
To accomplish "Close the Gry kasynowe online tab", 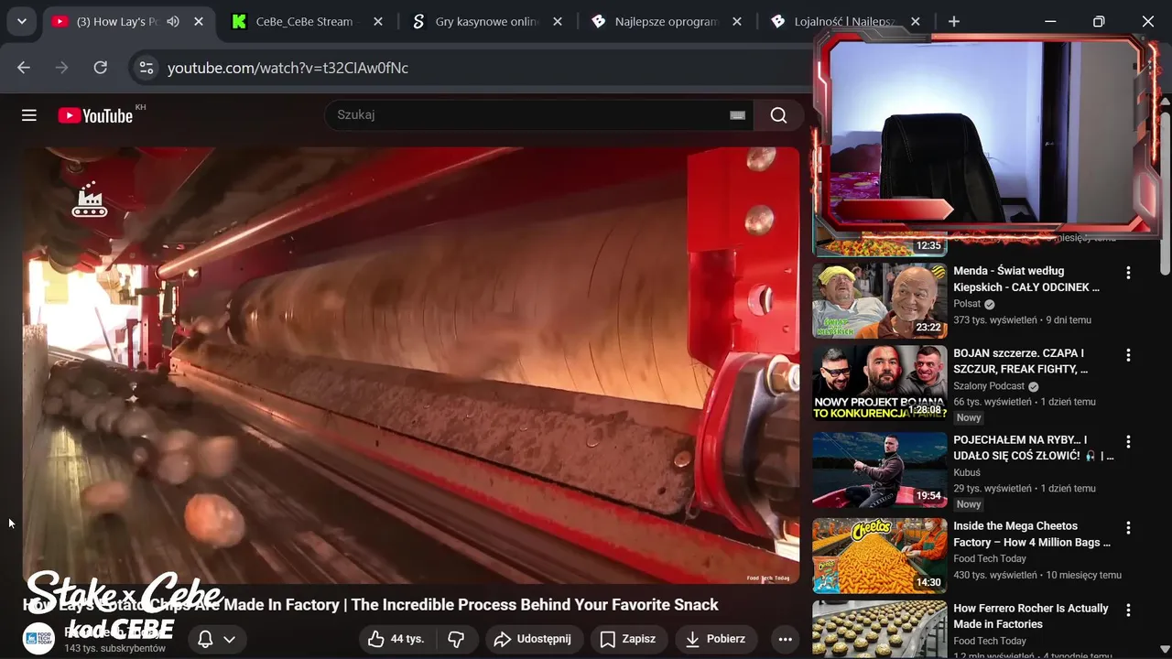I will point(559,21).
